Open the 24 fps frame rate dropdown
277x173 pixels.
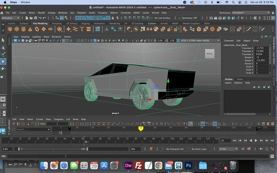[x=228, y=149]
